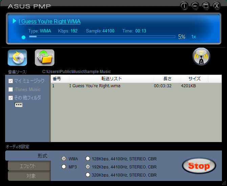Open the info (i) button
The image size is (227, 186).
click(184, 6)
